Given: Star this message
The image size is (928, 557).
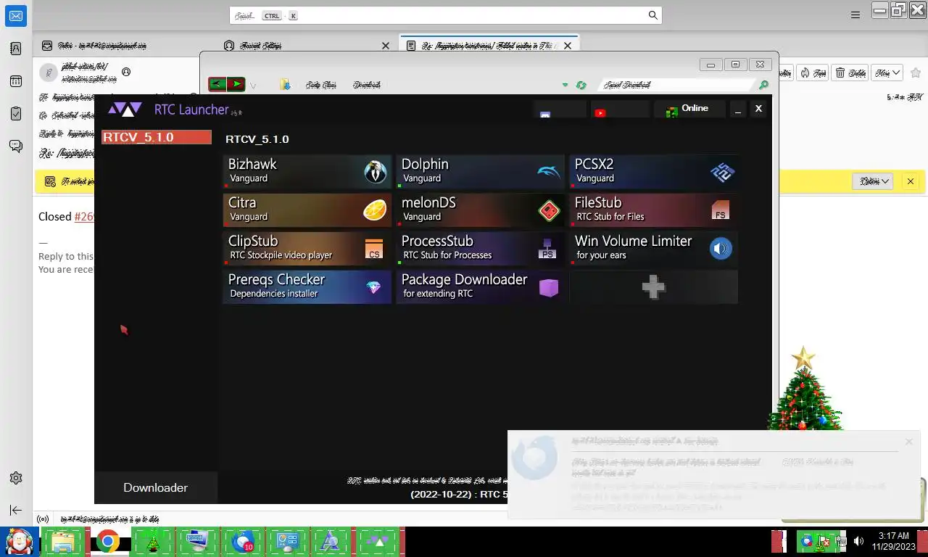Looking at the screenshot, I should tap(916, 73).
